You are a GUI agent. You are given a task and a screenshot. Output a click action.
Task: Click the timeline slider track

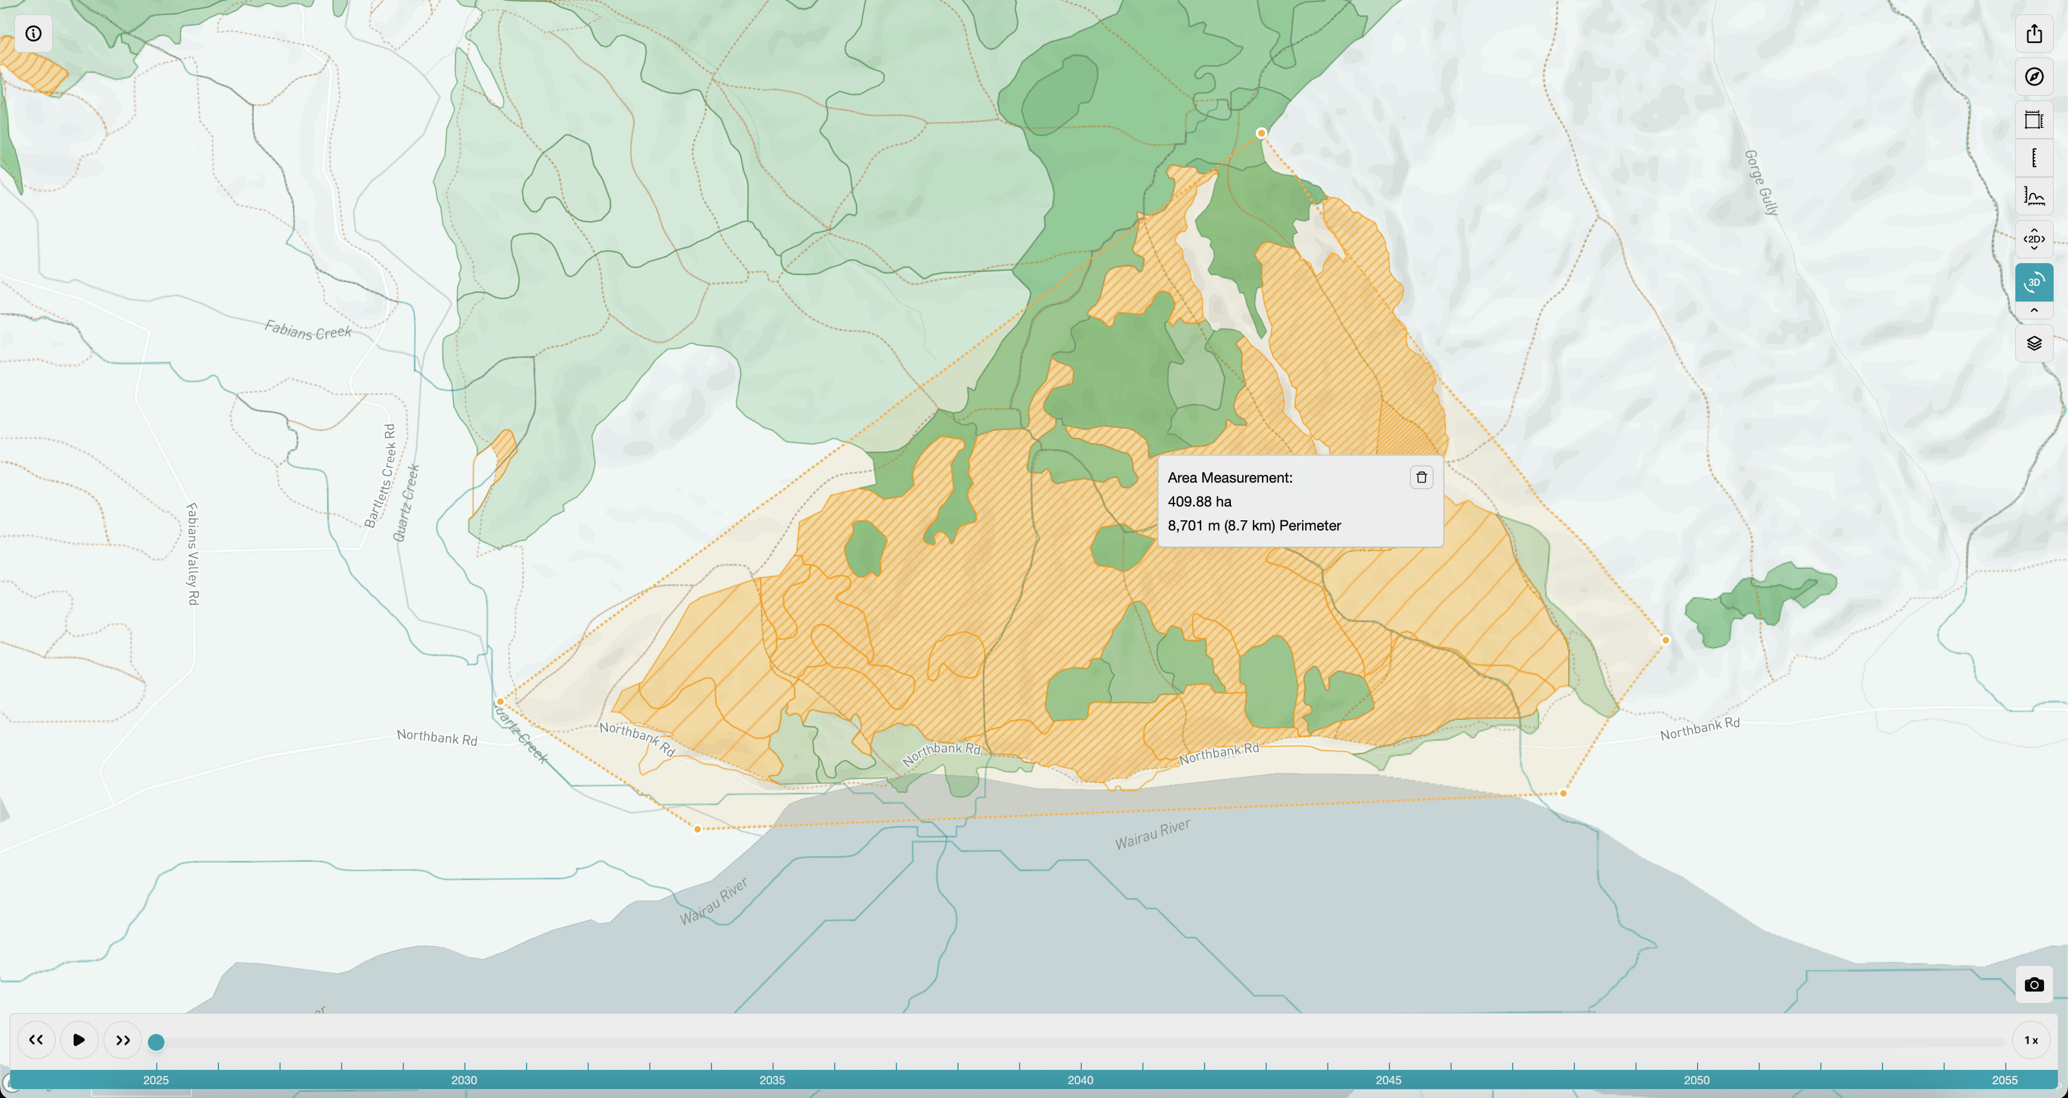click(1079, 1042)
